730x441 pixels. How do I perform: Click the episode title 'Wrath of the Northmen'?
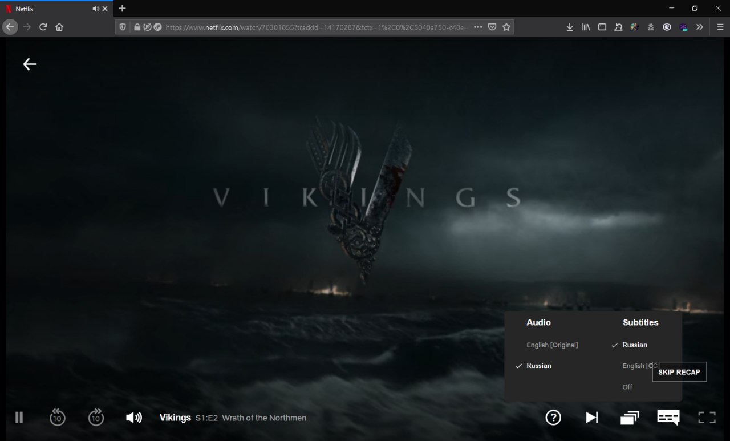(264, 418)
